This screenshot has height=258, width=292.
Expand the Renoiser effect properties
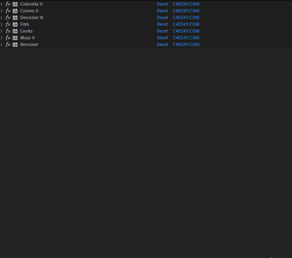2,44
